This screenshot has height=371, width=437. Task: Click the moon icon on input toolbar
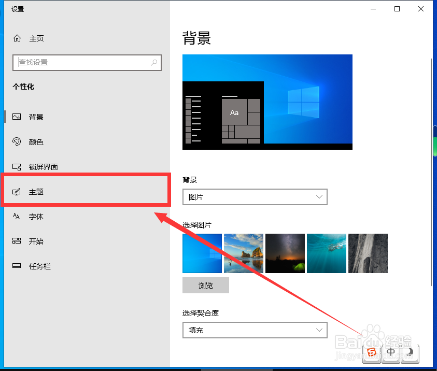coord(409,353)
